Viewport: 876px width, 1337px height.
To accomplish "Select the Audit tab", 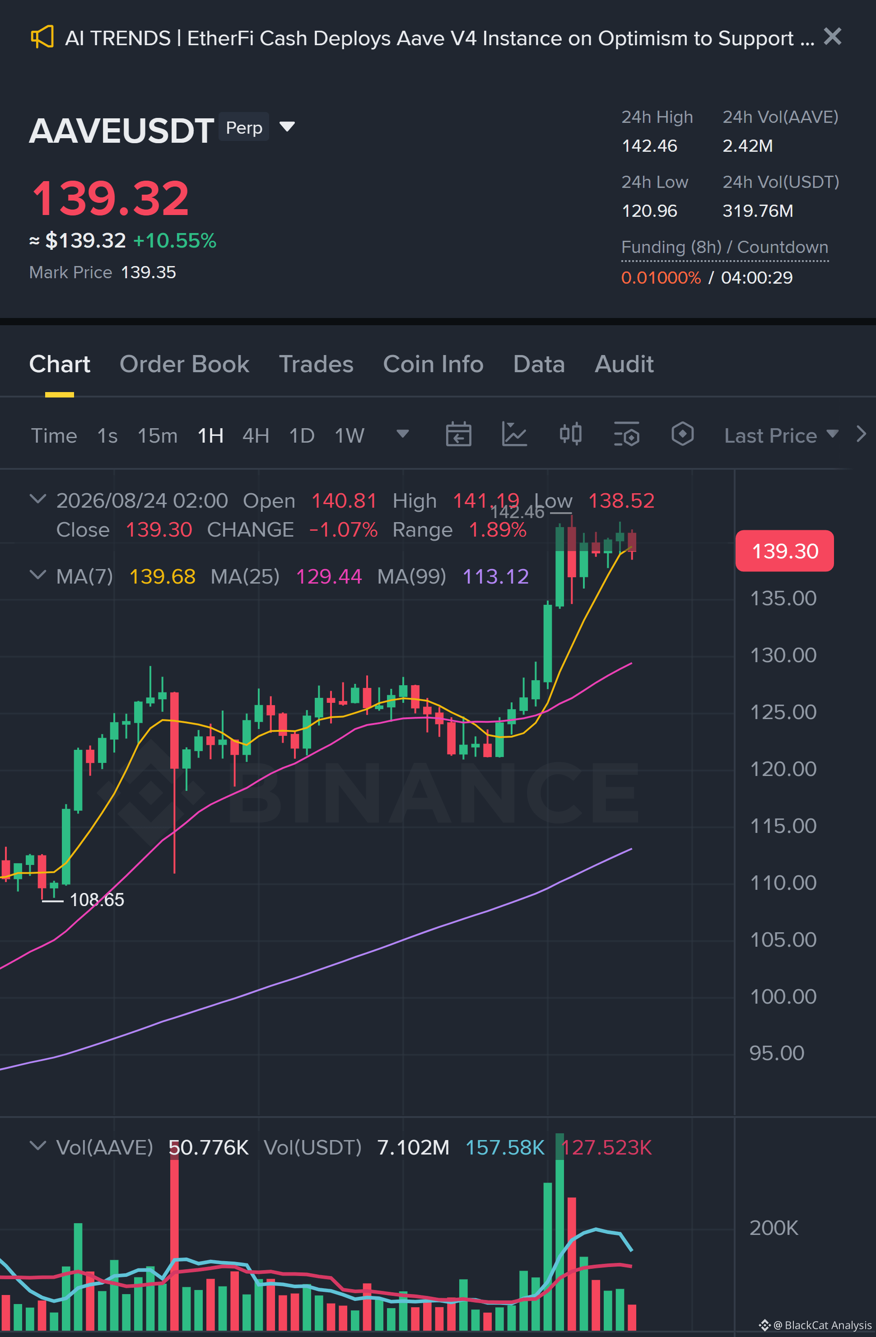I will (624, 364).
